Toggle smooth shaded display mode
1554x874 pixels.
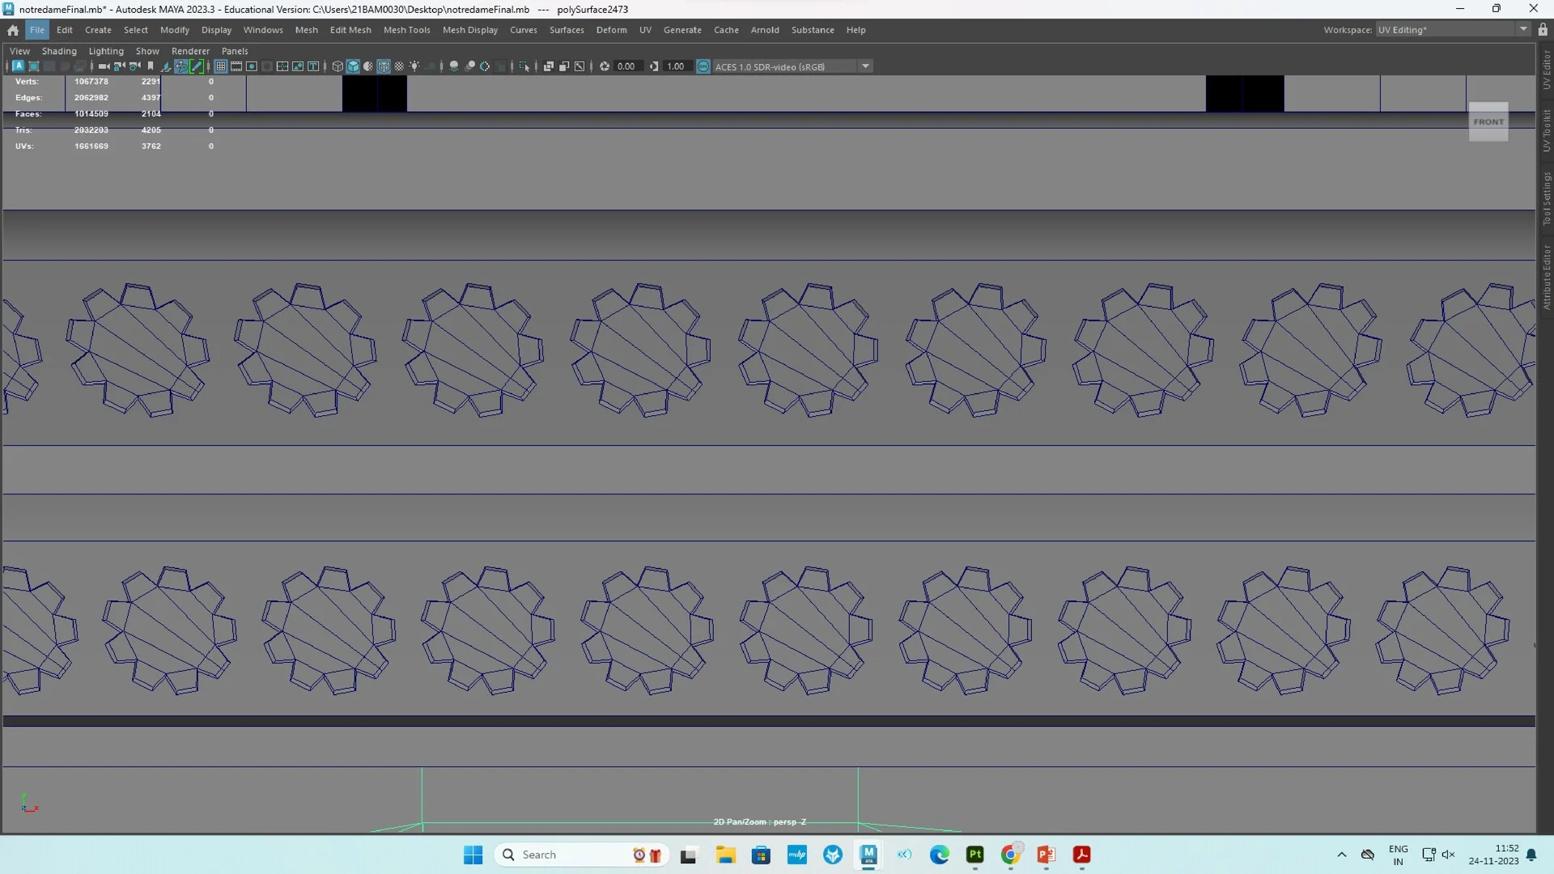click(x=353, y=66)
